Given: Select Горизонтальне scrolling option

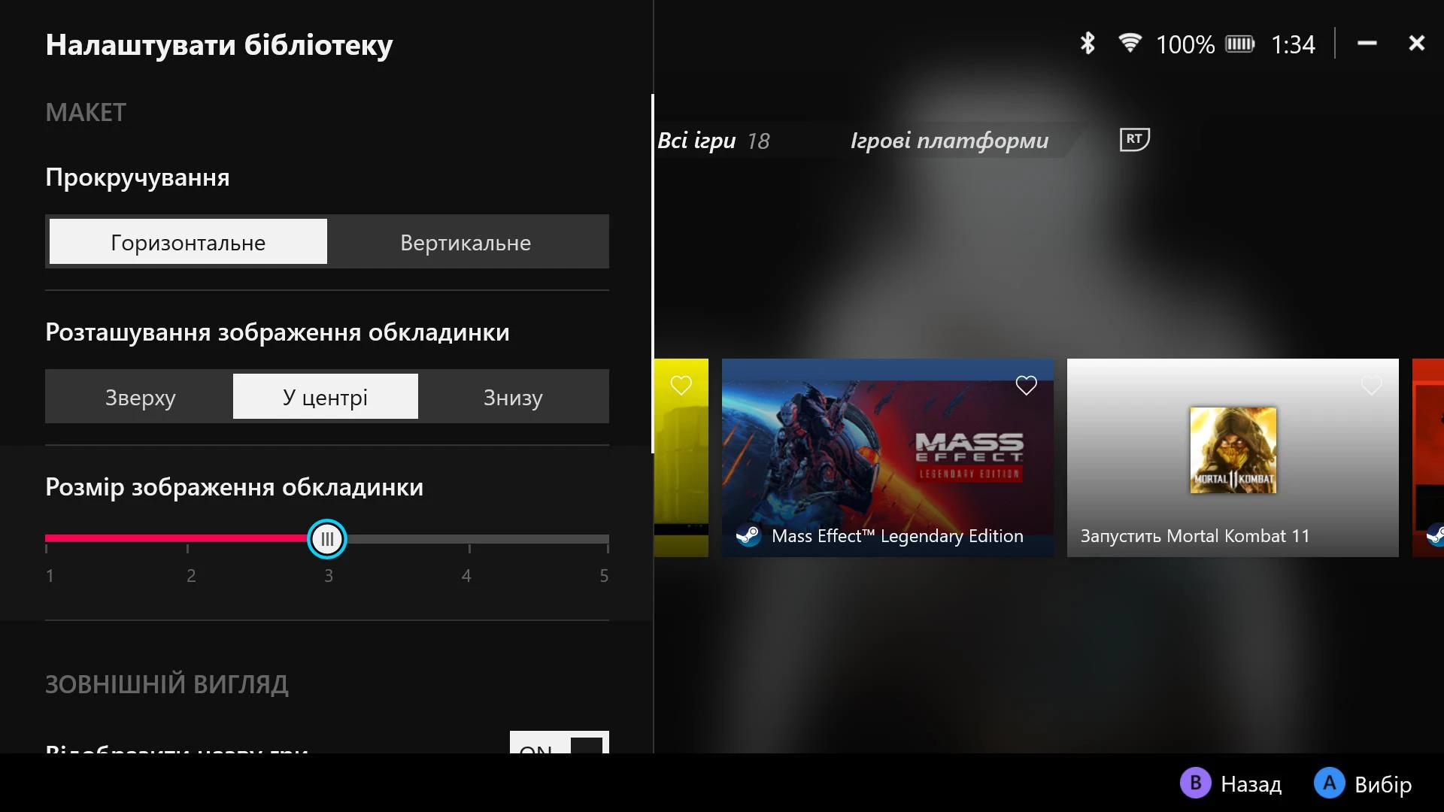Looking at the screenshot, I should point(188,241).
